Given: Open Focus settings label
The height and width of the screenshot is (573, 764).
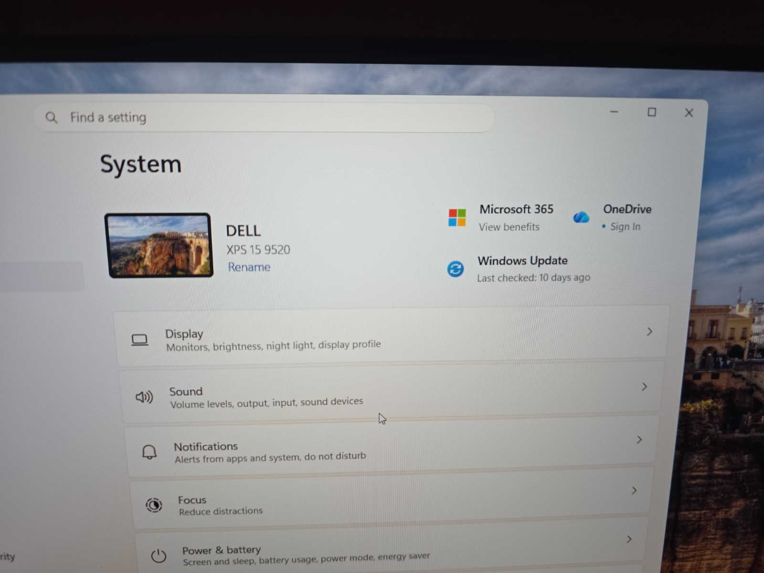Looking at the screenshot, I should point(192,500).
